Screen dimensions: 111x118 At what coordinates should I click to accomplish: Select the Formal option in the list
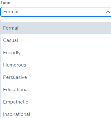[x=56, y=28]
